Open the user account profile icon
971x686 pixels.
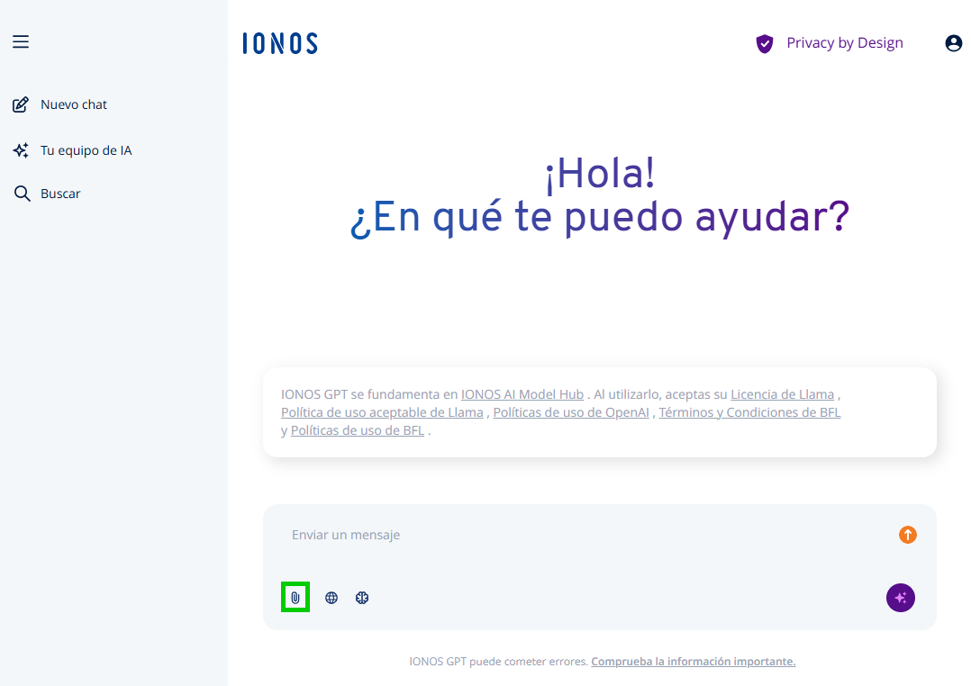[x=954, y=42]
